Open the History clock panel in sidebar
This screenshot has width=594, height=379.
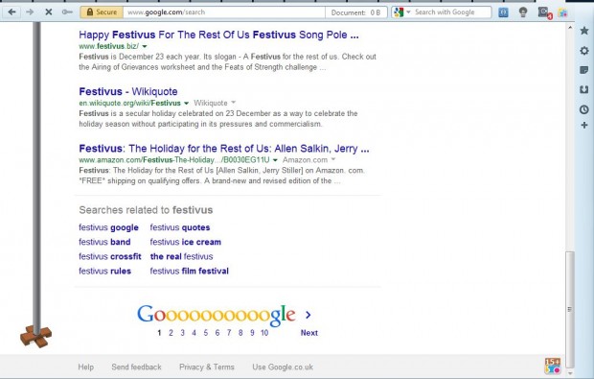pos(584,109)
